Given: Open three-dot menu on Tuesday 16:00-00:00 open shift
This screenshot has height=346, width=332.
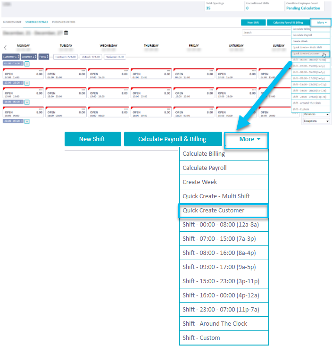Looking at the screenshot, I should click(83, 109).
